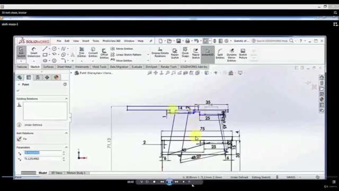339x191 pixels.
Task: Switch to the Features tab
Action: pos(22,67)
